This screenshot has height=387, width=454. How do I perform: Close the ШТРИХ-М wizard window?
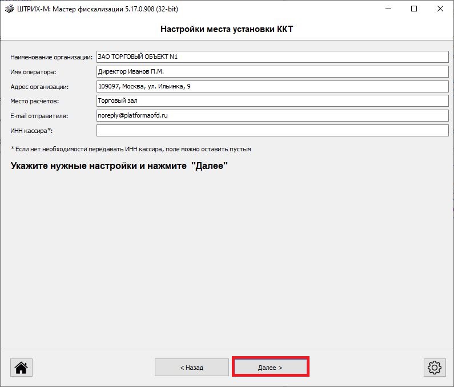click(x=440, y=9)
